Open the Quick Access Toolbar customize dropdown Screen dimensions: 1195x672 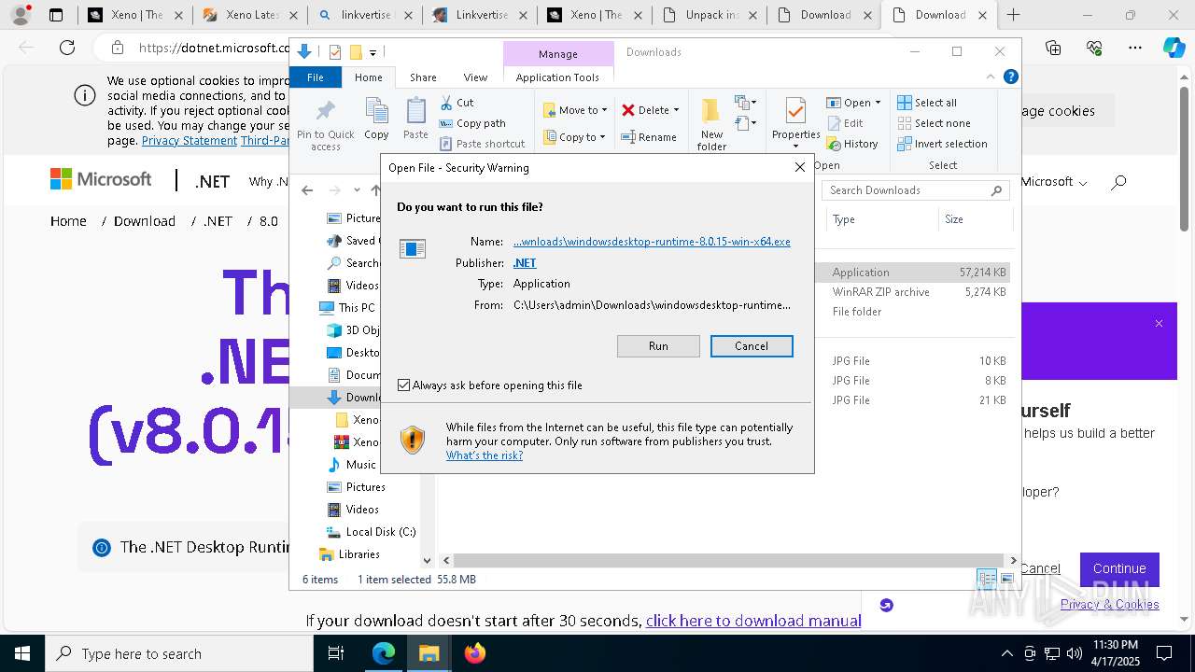coord(373,52)
